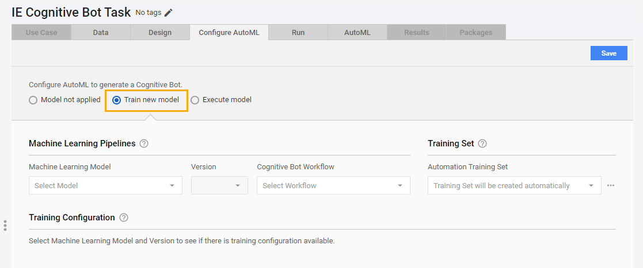The image size is (643, 268).
Task: Open the Training Set help icon
Action: [482, 144]
